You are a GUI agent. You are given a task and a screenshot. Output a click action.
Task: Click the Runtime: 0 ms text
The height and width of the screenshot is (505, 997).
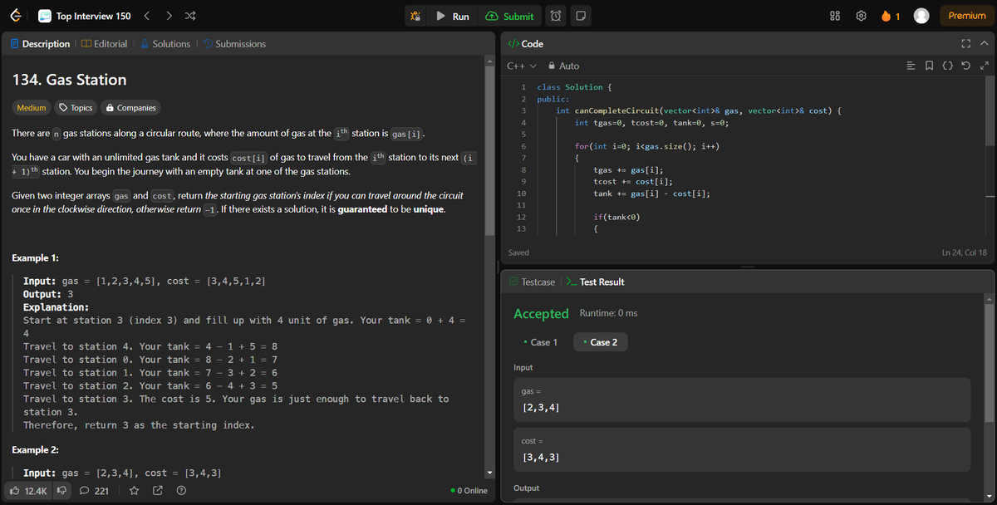point(607,313)
